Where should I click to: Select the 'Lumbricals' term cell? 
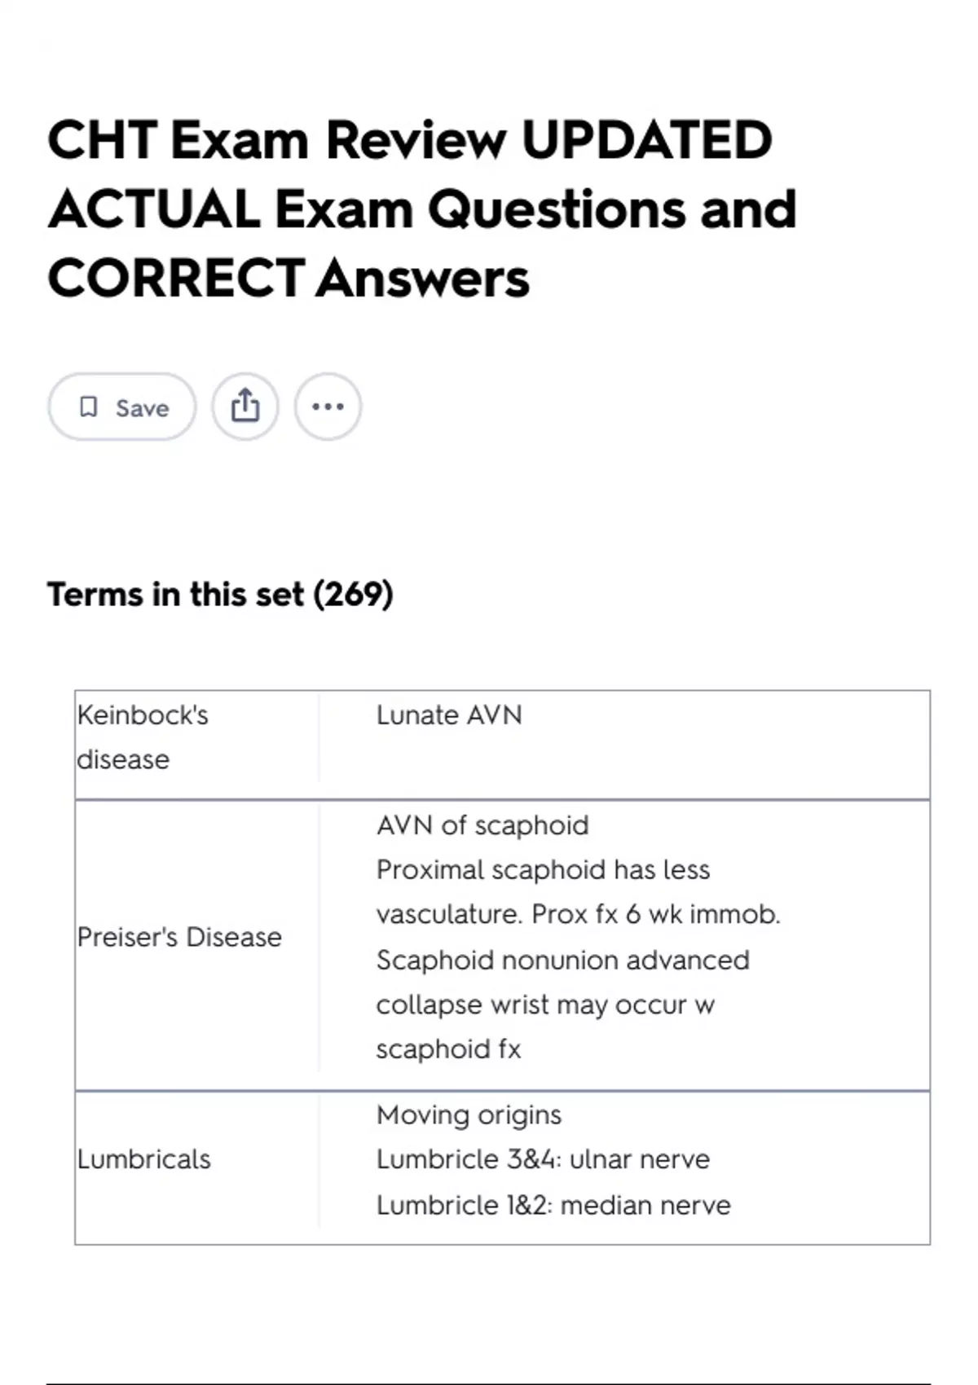click(x=144, y=1159)
